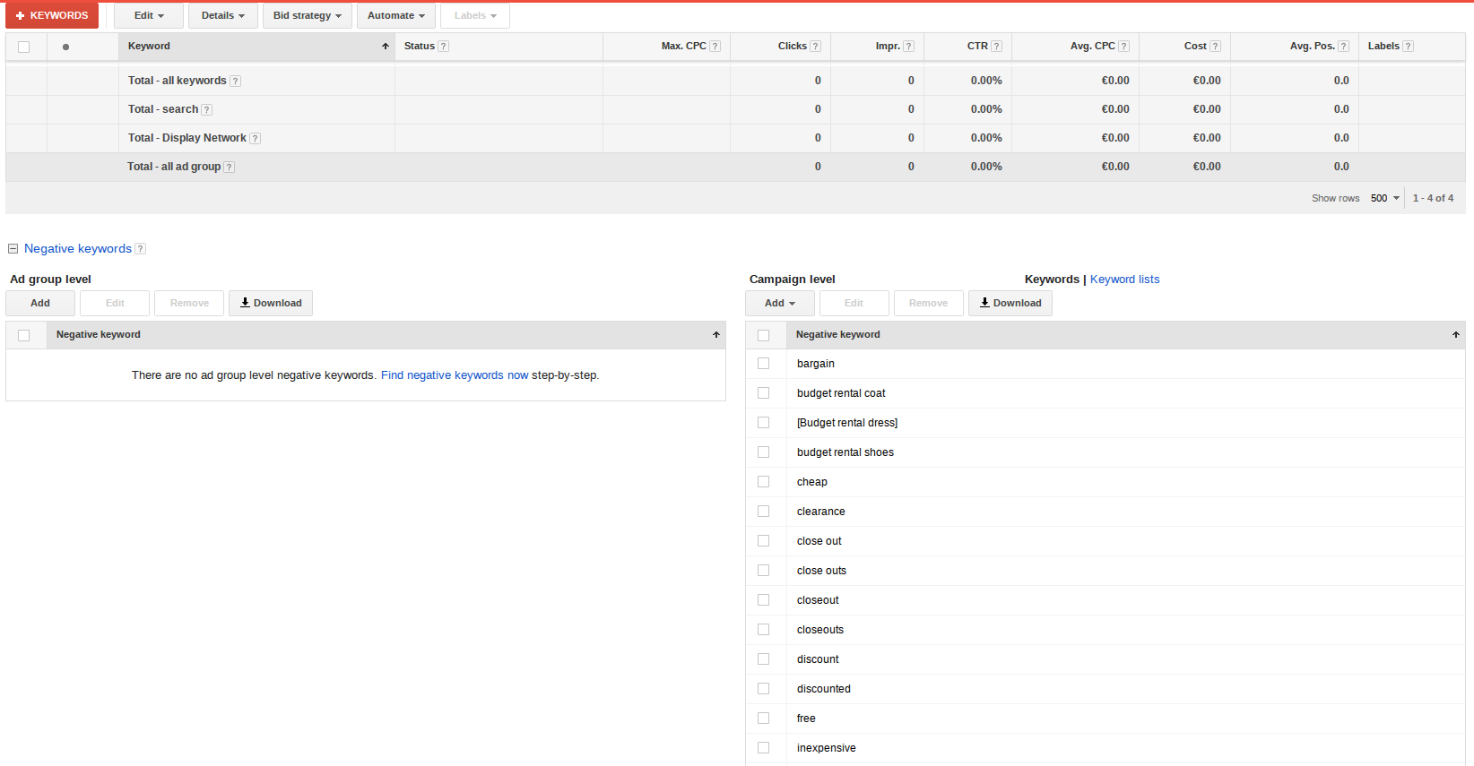This screenshot has width=1474, height=766.
Task: Check the 'inexpensive' negative keyword
Action: pyautogui.click(x=764, y=748)
